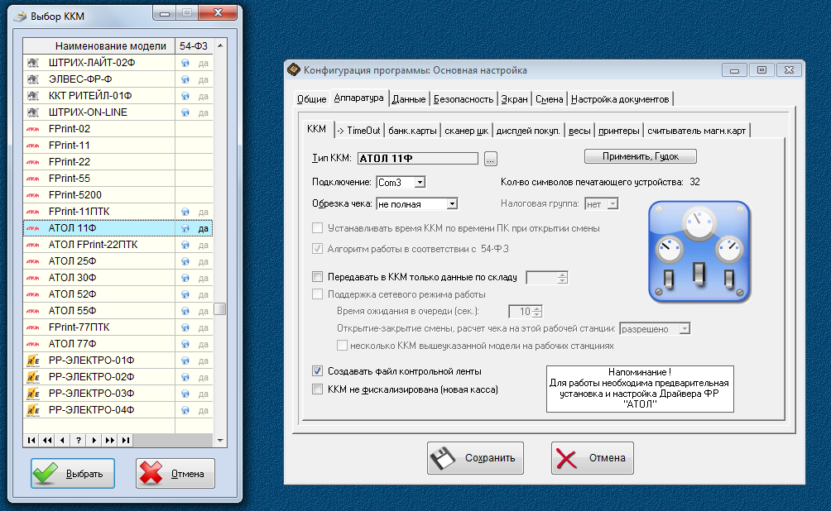Click the Наименование модели column header
Screen dimensions: 831x511
(x=99, y=46)
